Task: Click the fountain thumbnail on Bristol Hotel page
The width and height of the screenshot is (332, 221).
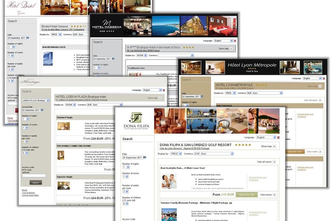Action: [x=48, y=59]
